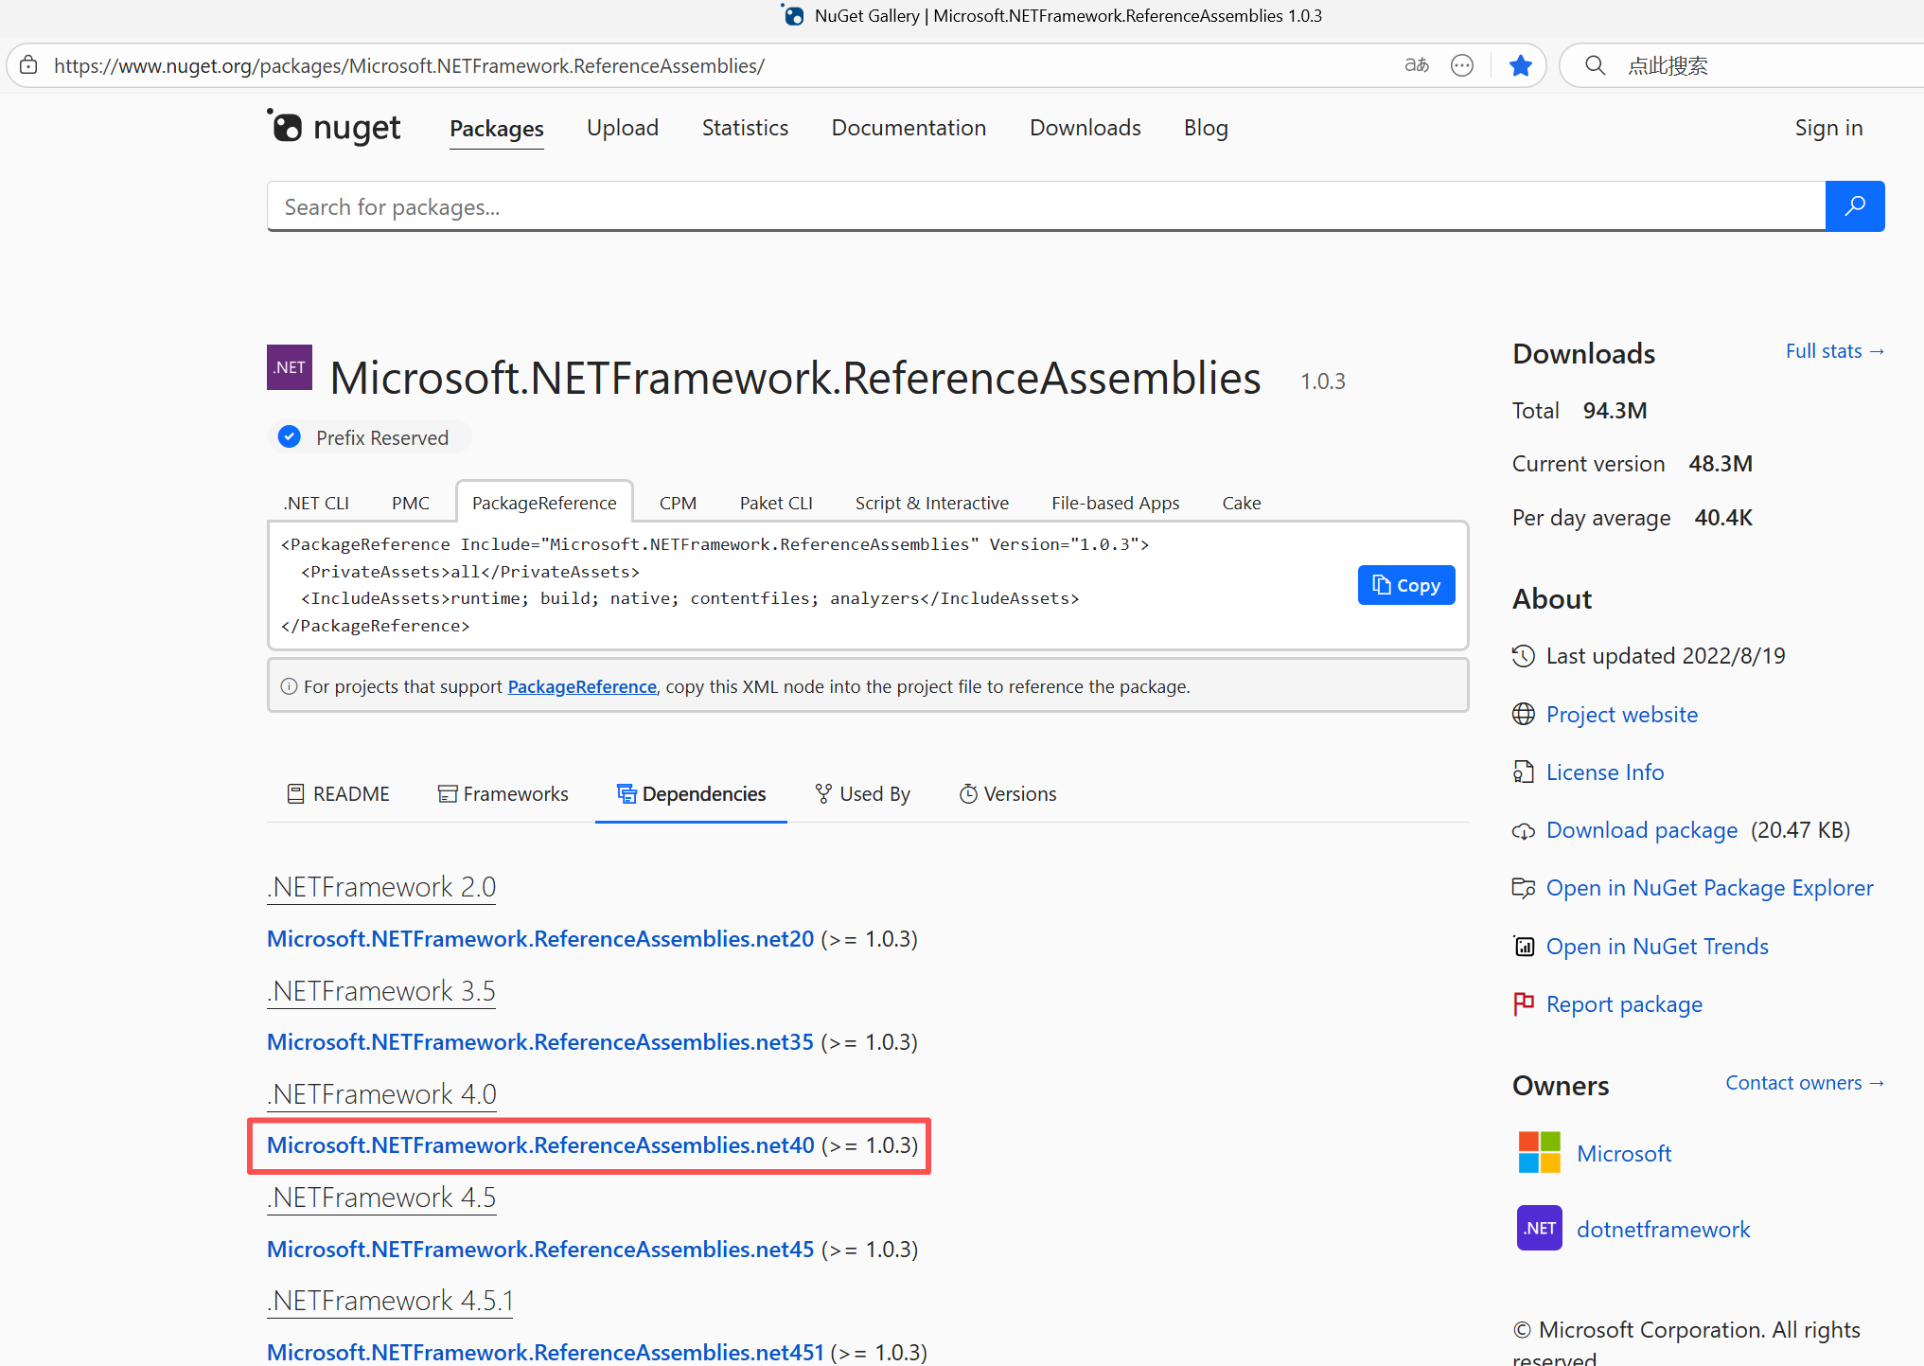Open the net40 dependency package link
The image size is (1924, 1366).
coord(540,1144)
